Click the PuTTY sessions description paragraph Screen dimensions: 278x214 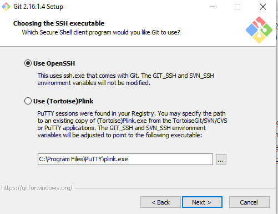pos(132,124)
